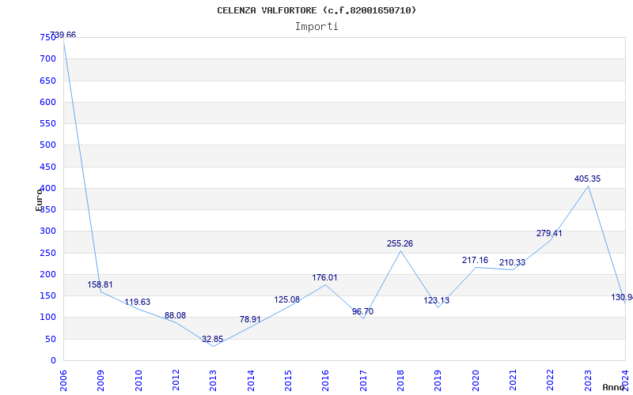Click the 2014 x-axis year label
The width and height of the screenshot is (633, 395).
point(251,380)
